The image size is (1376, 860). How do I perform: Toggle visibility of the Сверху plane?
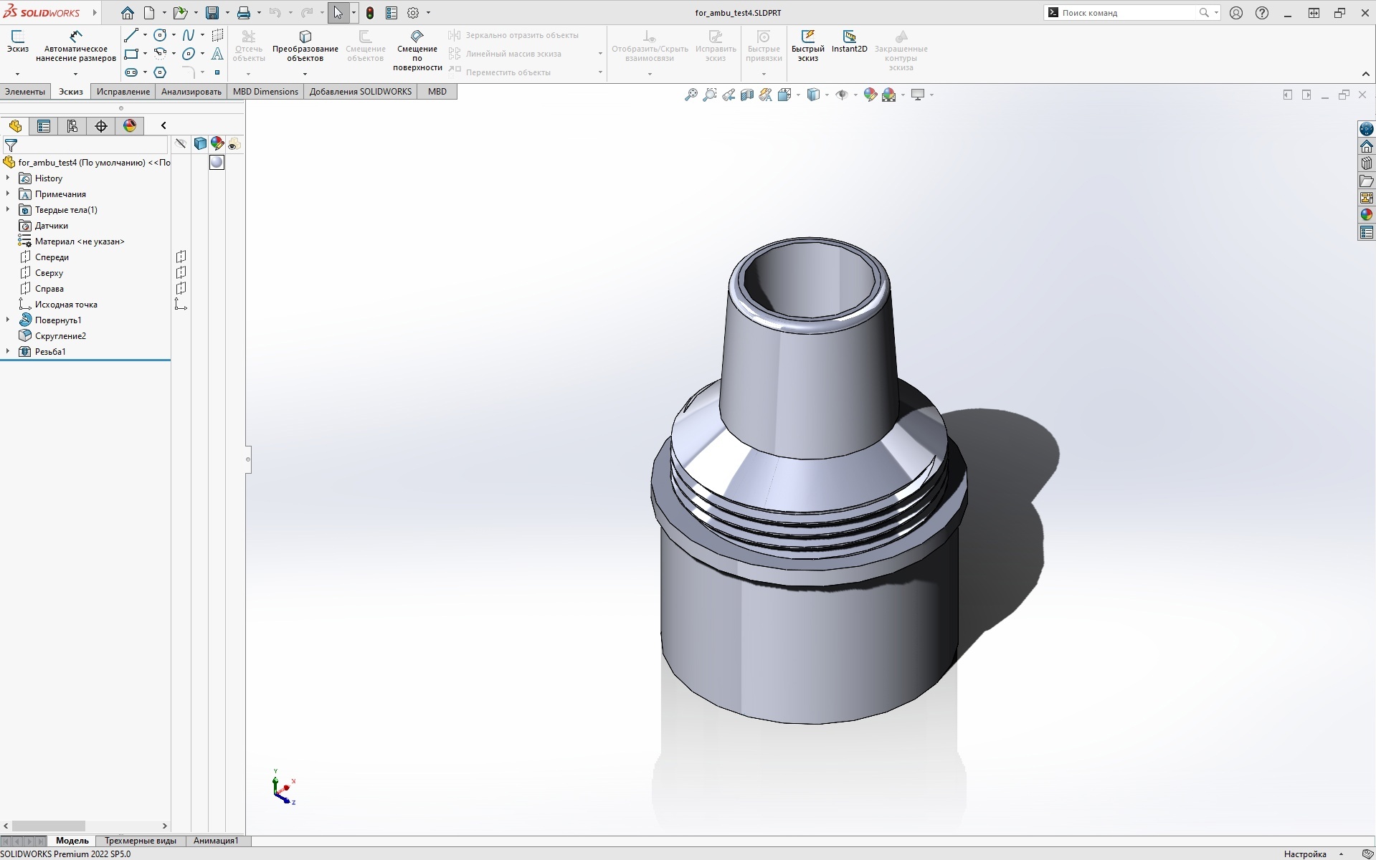click(181, 272)
